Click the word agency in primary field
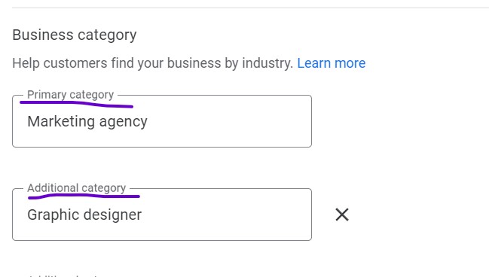The width and height of the screenshot is (489, 277). click(x=123, y=122)
